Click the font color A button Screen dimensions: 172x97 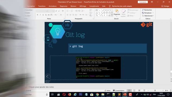pos(61,15)
